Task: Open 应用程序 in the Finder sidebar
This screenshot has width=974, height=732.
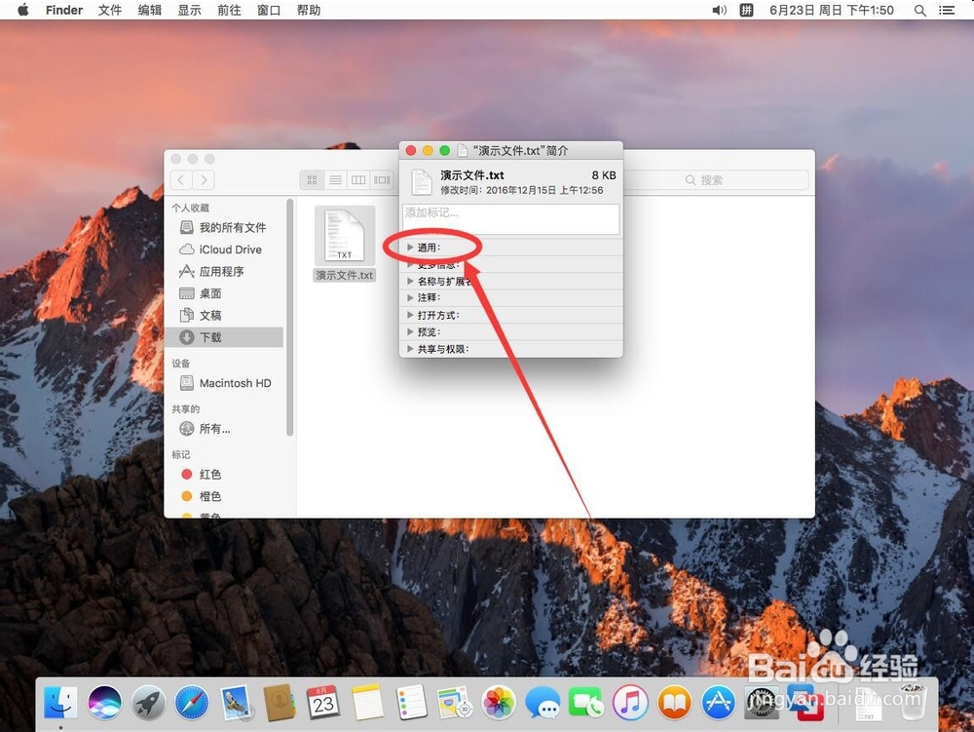Action: coord(224,272)
